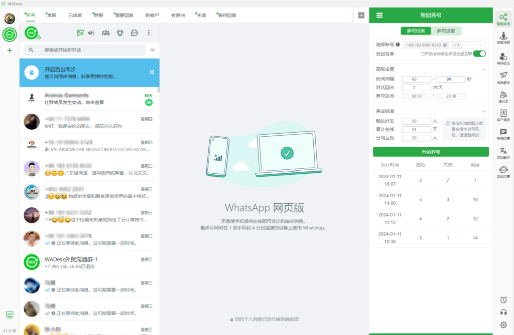
Task: Click the hamburger menu in 智能养号 header
Action: [379, 16]
